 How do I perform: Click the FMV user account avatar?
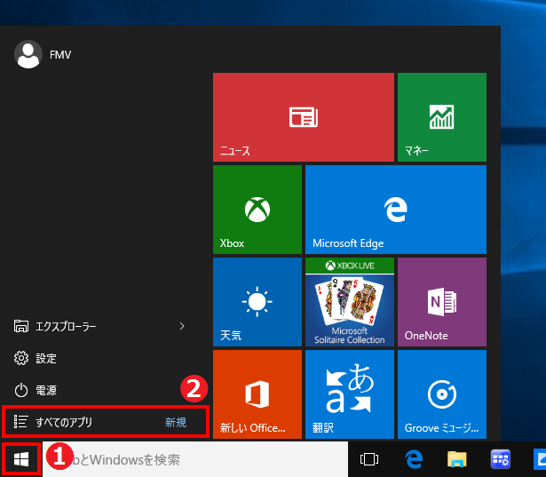[28, 54]
